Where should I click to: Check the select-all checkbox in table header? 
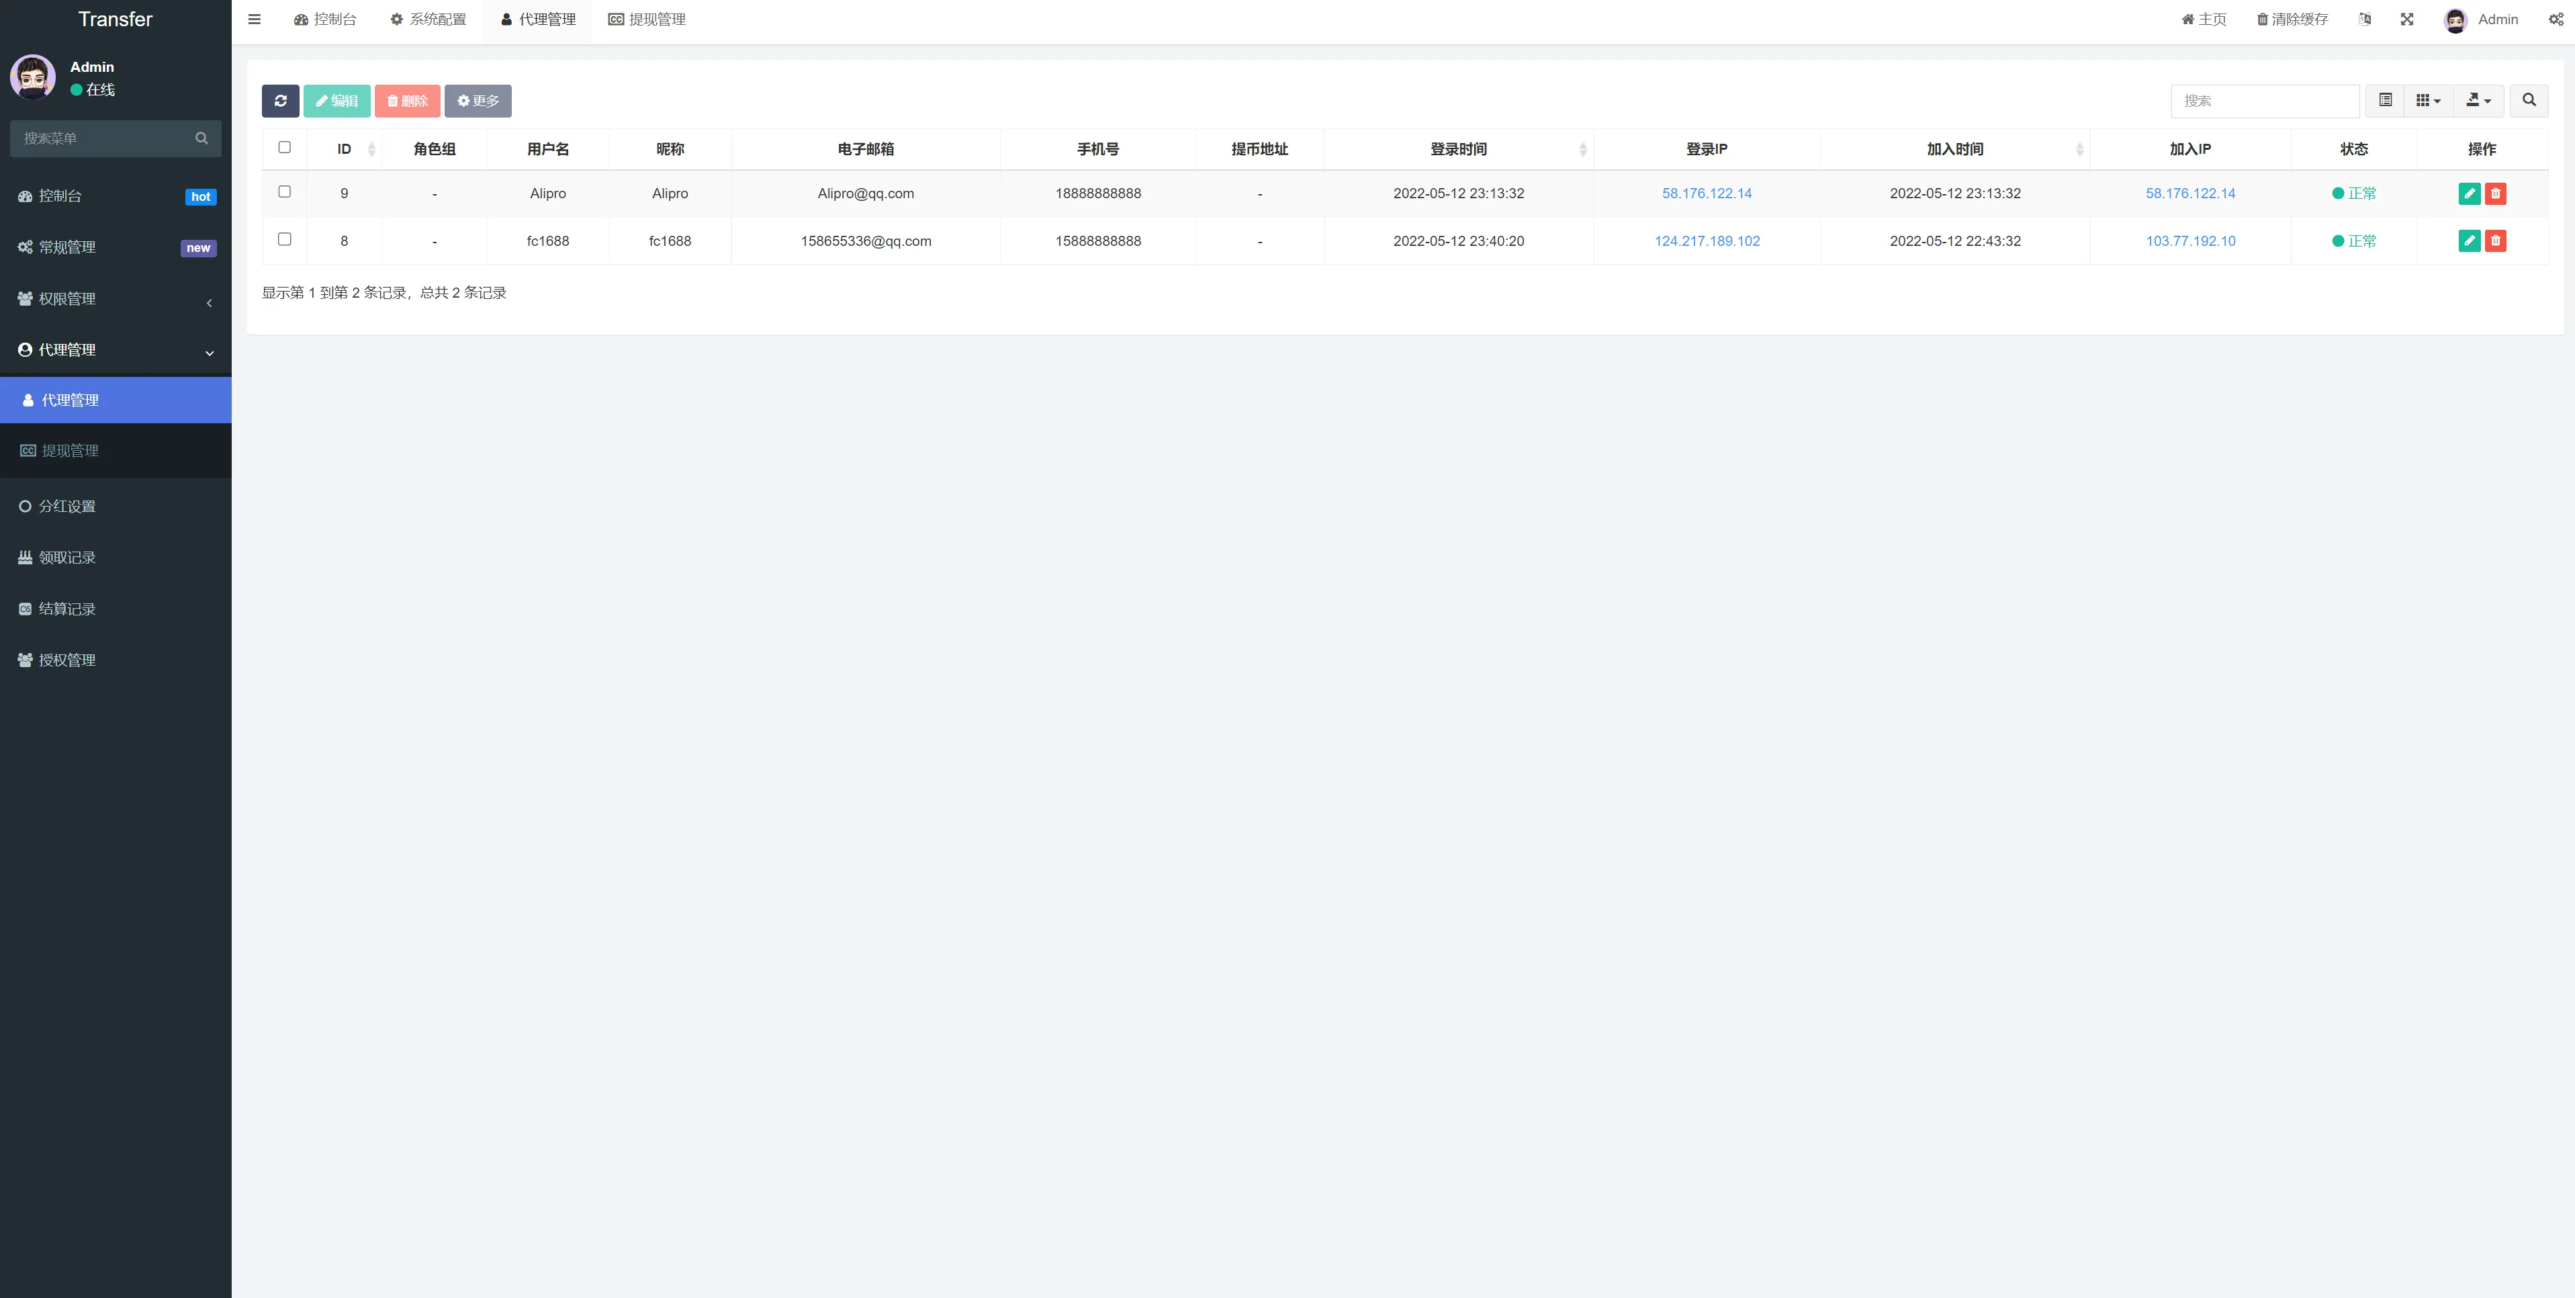[x=285, y=148]
